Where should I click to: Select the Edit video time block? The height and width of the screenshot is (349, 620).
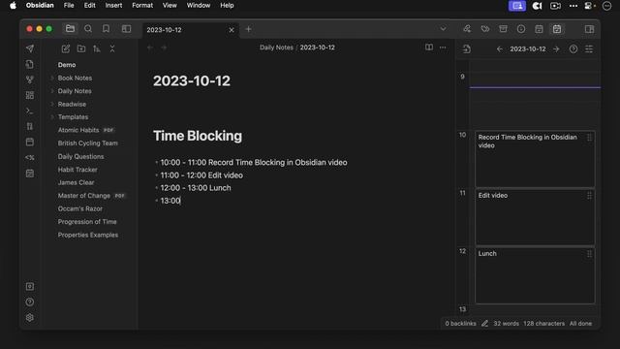tap(535, 217)
